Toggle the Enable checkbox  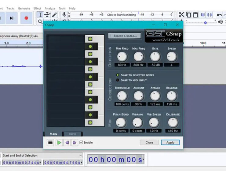pyautogui.click(x=81, y=142)
